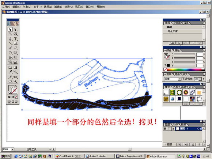Click the CMYK color spectrum bar
Screen dimensions: 212x159
pos(184,69)
